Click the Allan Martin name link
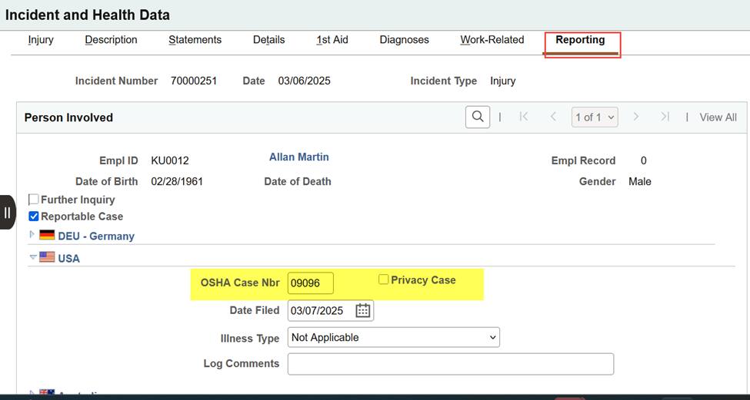750x400 pixels. click(x=298, y=157)
